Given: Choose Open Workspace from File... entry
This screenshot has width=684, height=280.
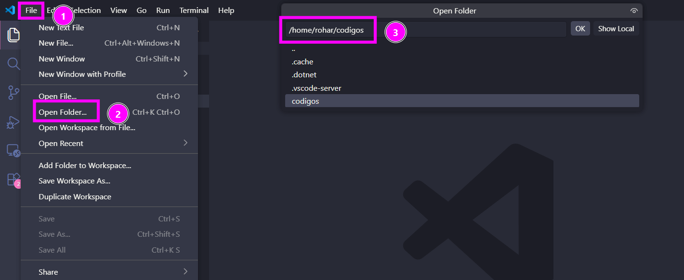Looking at the screenshot, I should click(x=109, y=127).
